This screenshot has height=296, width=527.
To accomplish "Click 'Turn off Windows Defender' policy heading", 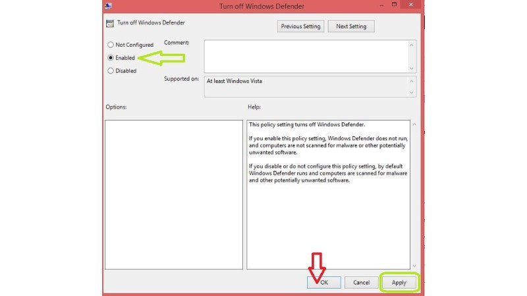I will tap(151, 23).
